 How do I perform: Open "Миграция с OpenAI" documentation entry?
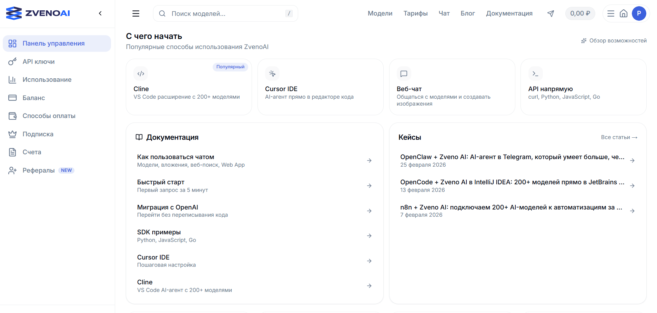254,211
